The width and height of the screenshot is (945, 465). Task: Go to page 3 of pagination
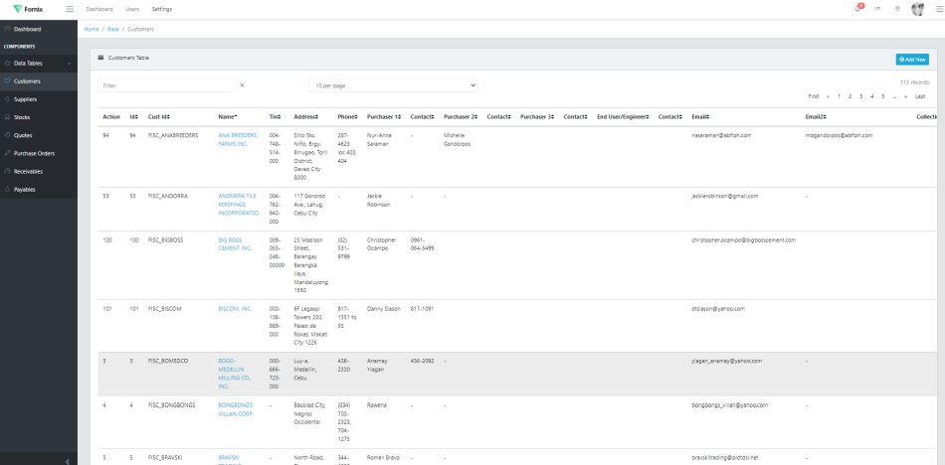coord(859,96)
